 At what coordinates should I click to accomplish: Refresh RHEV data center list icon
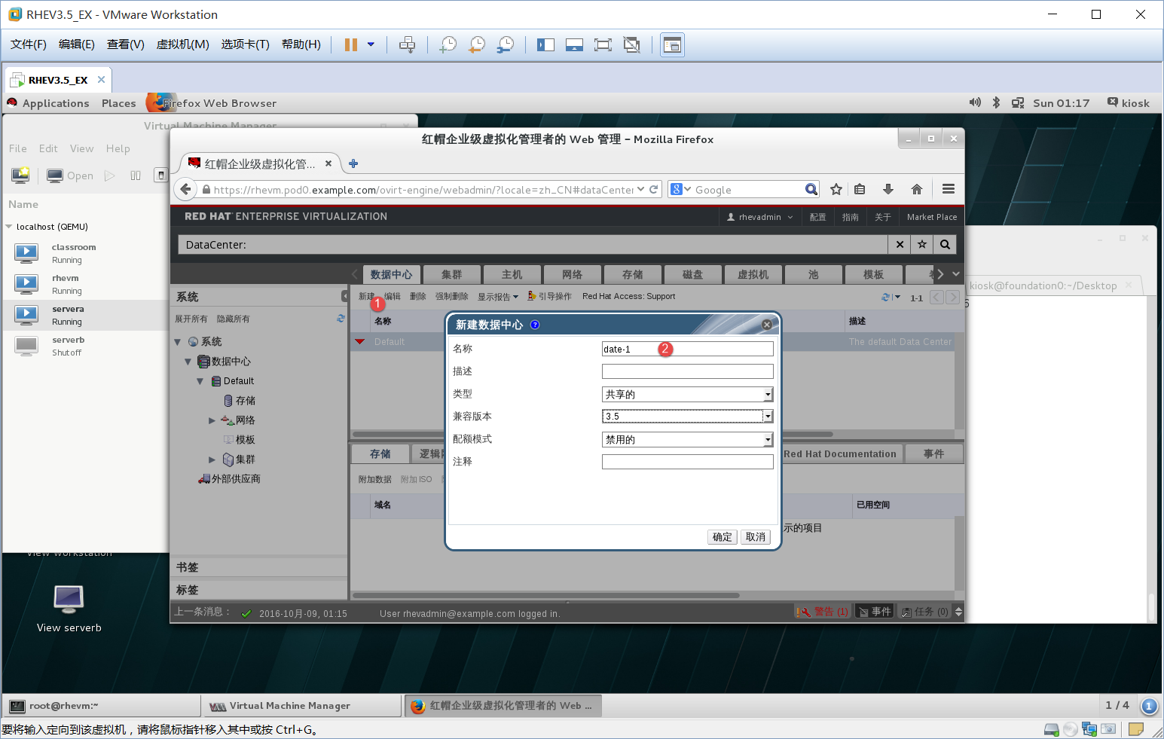pos(886,297)
